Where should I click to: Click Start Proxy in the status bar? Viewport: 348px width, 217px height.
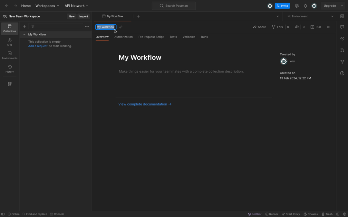[x=291, y=214]
